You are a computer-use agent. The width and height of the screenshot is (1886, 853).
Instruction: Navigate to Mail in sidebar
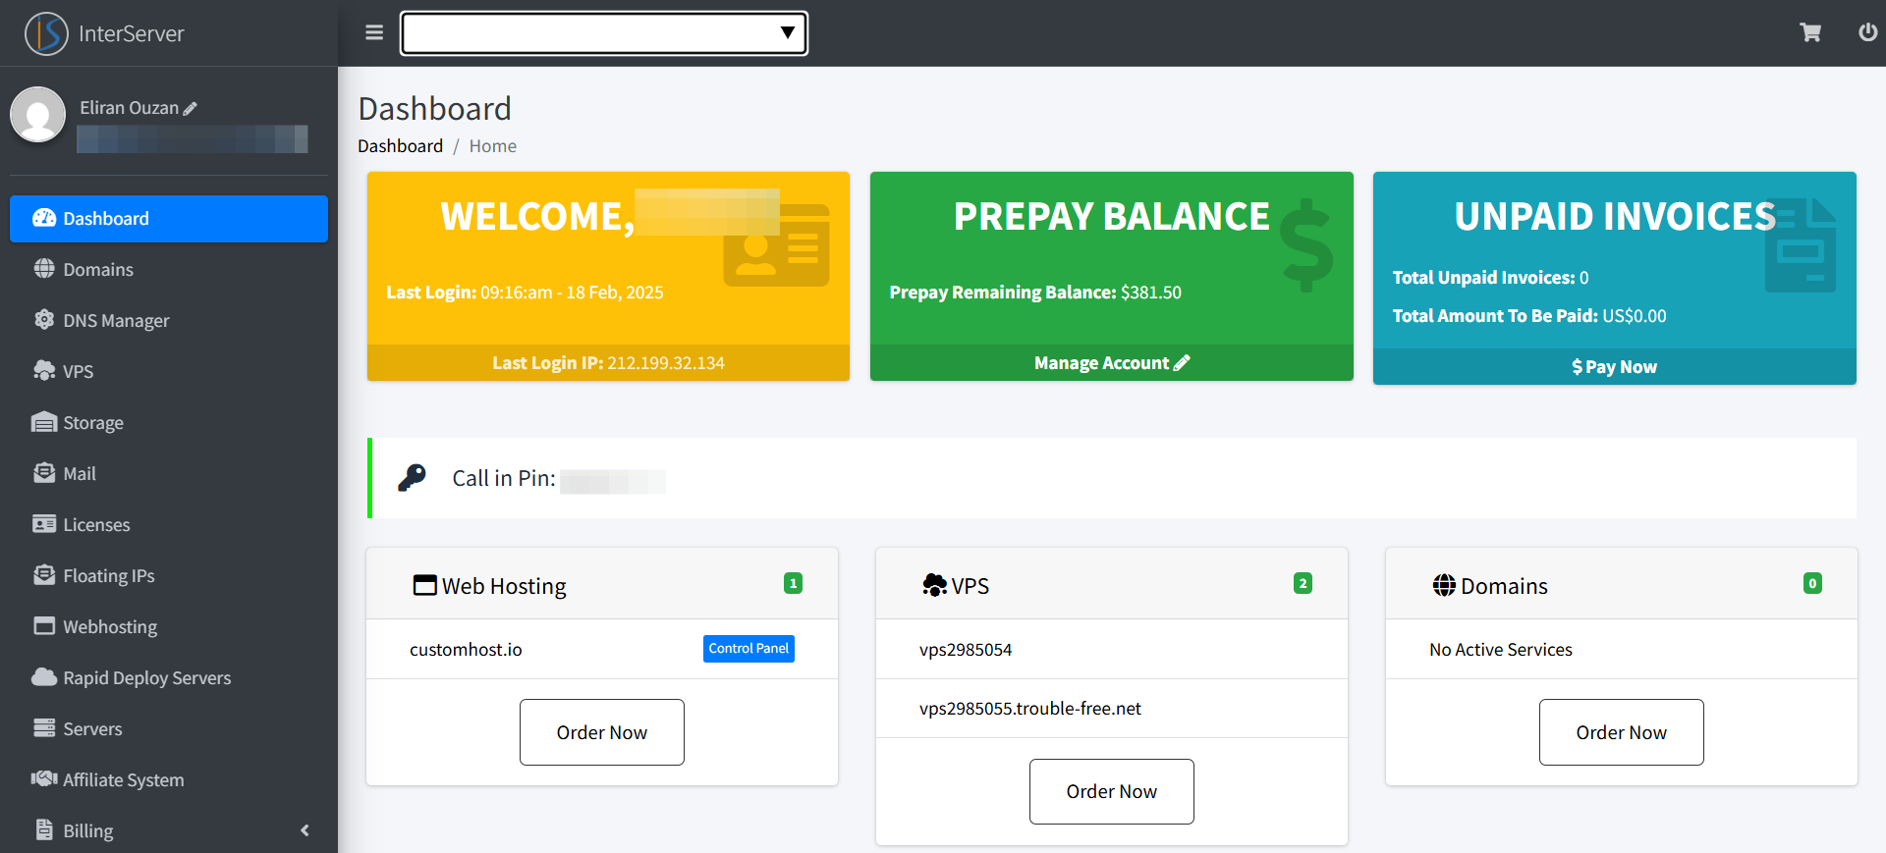coord(169,474)
